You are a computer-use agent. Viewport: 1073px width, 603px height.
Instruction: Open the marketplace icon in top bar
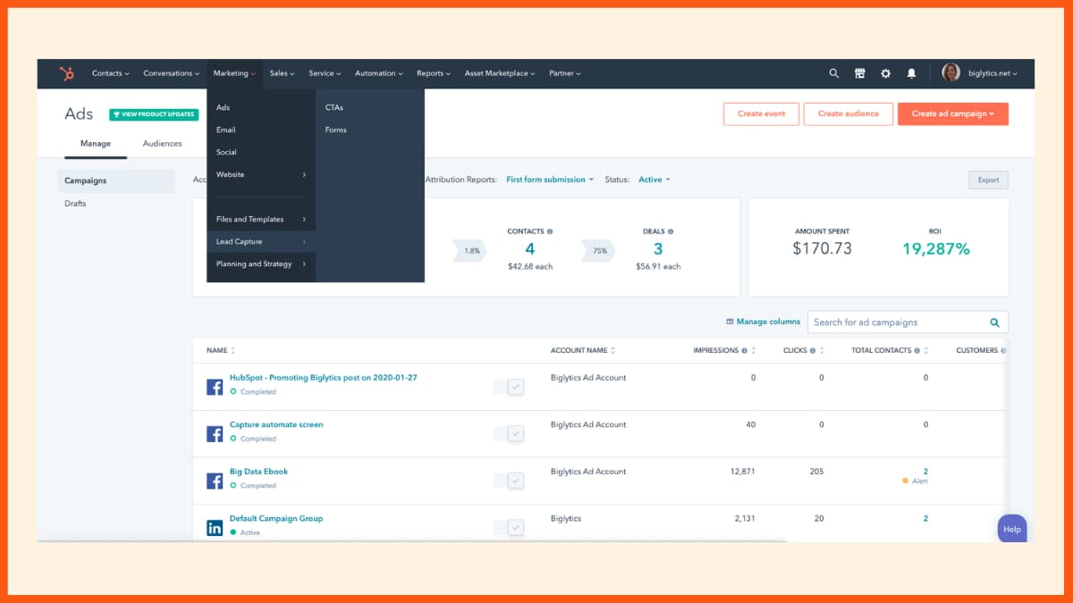[860, 73]
